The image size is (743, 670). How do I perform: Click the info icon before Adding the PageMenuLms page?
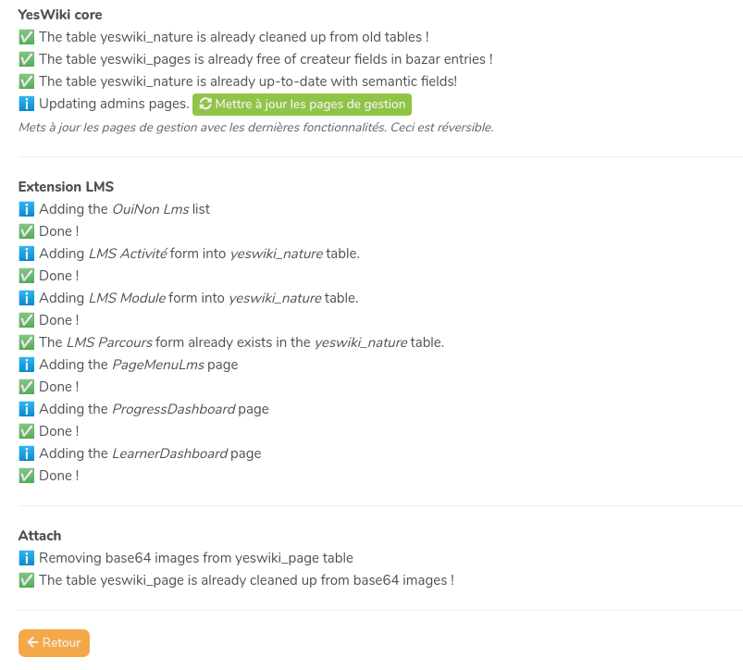(x=26, y=365)
